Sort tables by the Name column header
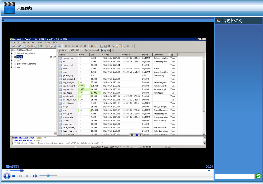 [68, 55]
